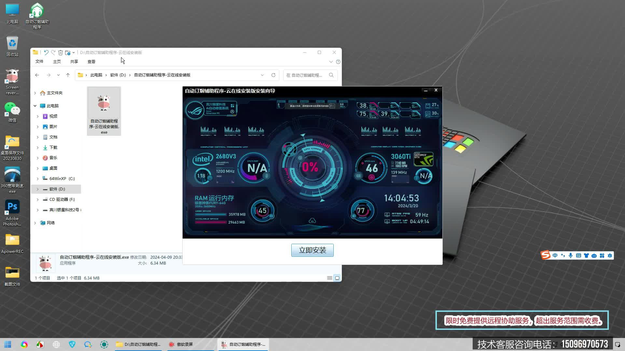Open 此电脑 desktop icon

(x=12, y=14)
